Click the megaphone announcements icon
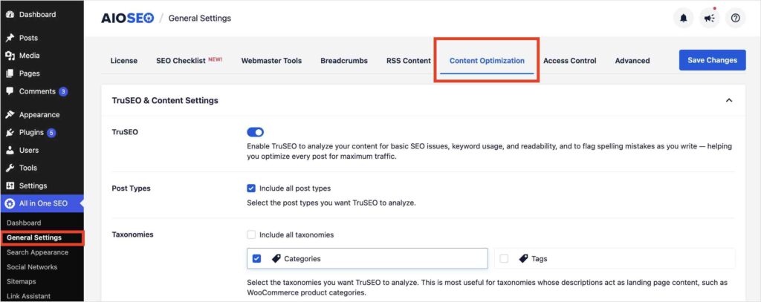The height and width of the screenshot is (302, 761). click(x=710, y=19)
